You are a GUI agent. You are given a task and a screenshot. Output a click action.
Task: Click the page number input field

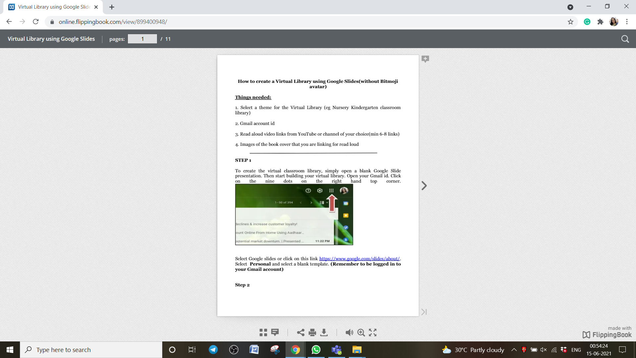[x=142, y=39]
